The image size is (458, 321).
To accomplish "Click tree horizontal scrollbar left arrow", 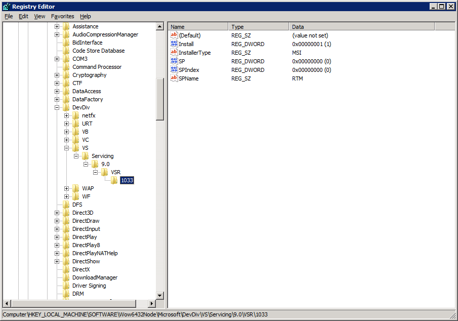I will click(7, 303).
